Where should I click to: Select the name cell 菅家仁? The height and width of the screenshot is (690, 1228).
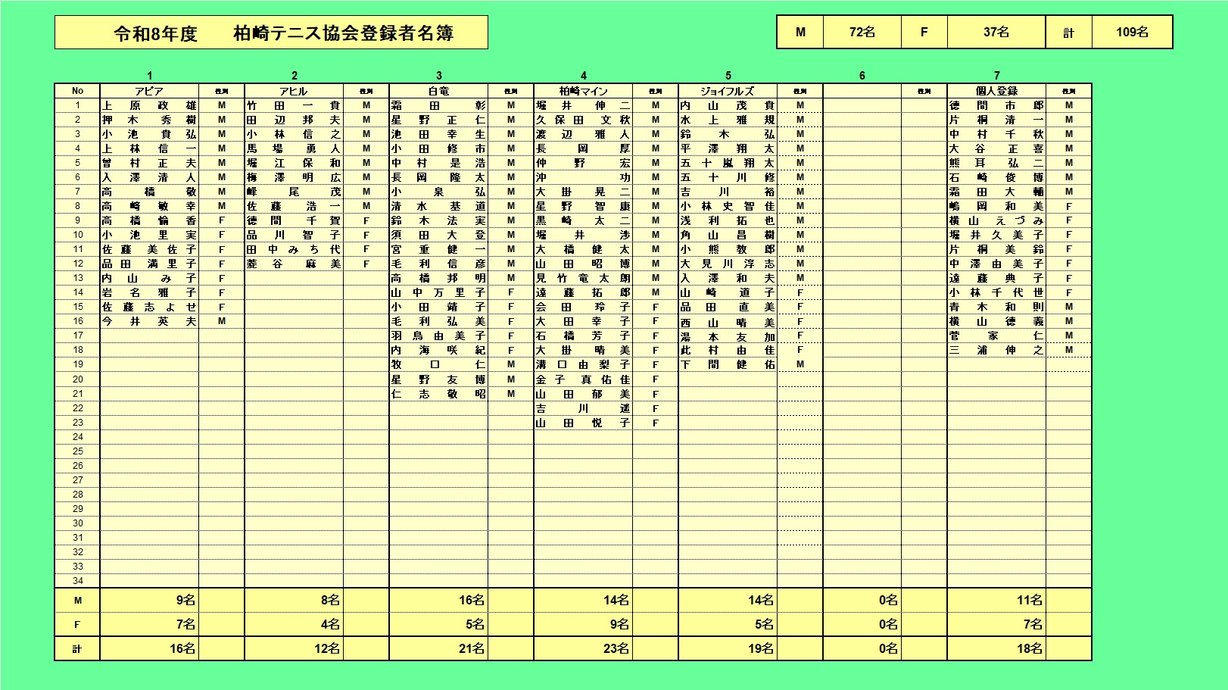996,336
